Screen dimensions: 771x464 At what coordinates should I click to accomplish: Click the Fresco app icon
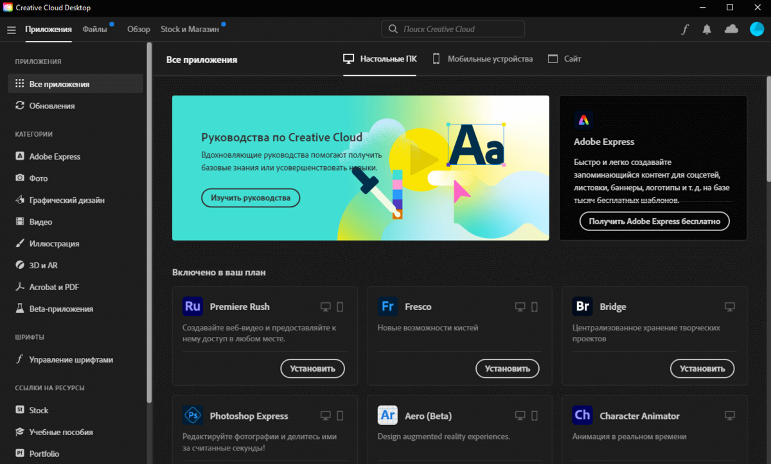tap(387, 307)
